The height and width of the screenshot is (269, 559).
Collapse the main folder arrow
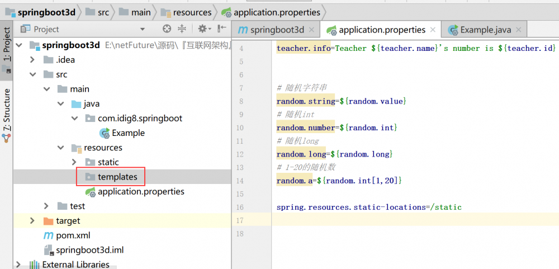(47, 89)
